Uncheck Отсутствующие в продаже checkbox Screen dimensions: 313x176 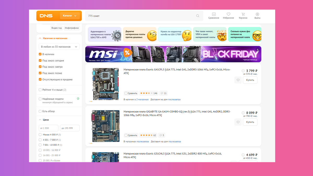[x=40, y=80]
